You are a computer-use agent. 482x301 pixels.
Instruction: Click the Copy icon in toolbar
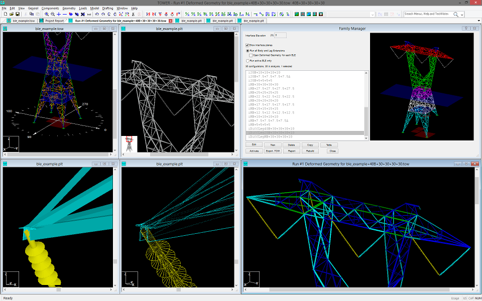(32, 14)
